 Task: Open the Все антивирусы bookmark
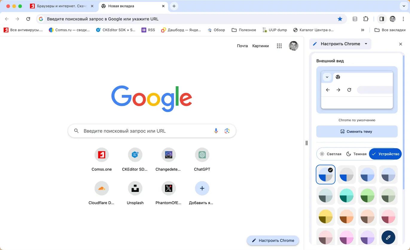pos(23,30)
